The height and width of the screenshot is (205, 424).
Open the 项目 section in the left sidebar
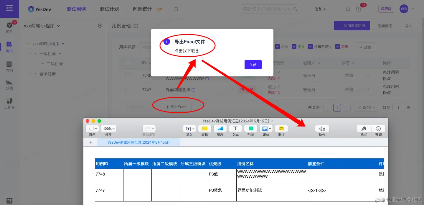click(x=9, y=27)
